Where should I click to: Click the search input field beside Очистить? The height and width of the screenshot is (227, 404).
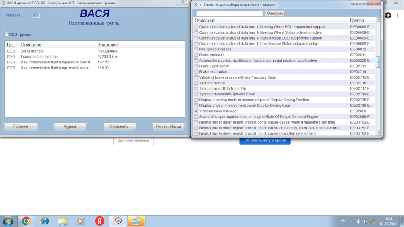pyautogui.click(x=229, y=13)
